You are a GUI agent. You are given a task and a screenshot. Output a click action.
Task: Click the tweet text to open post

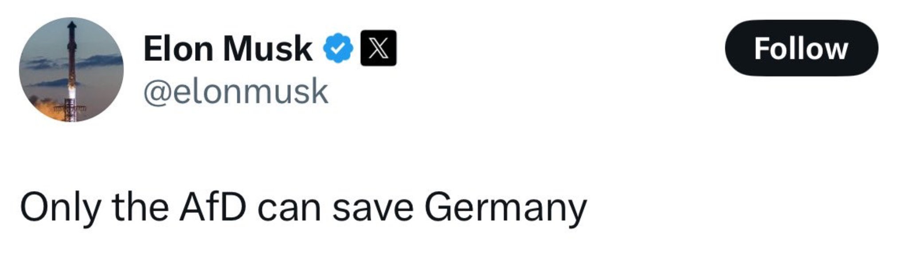click(x=303, y=208)
